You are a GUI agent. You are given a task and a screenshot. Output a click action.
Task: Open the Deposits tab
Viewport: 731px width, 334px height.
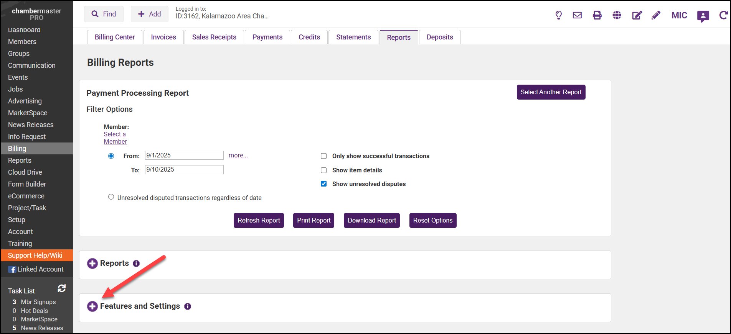(440, 37)
